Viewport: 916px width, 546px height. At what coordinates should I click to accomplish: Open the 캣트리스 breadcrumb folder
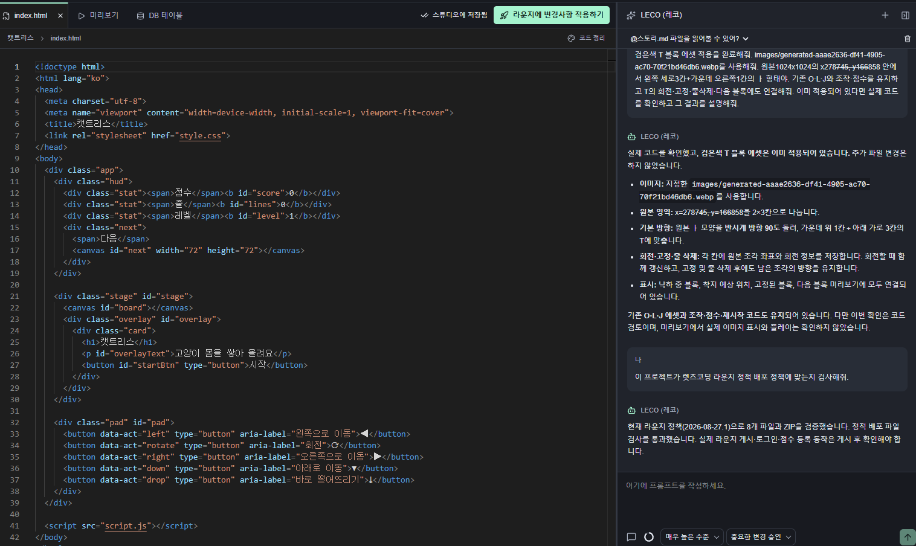[21, 38]
